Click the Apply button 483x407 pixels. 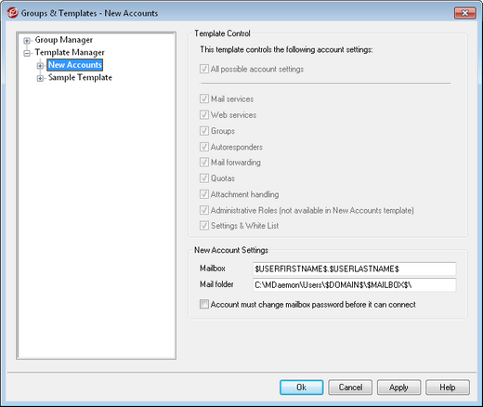(x=398, y=387)
